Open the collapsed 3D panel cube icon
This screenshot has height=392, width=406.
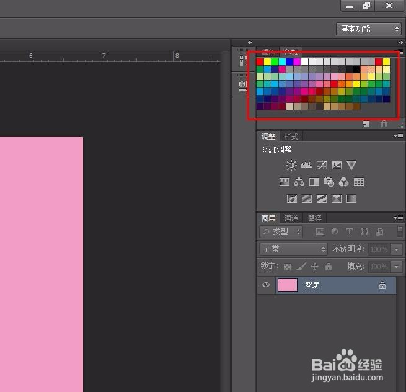(x=242, y=85)
